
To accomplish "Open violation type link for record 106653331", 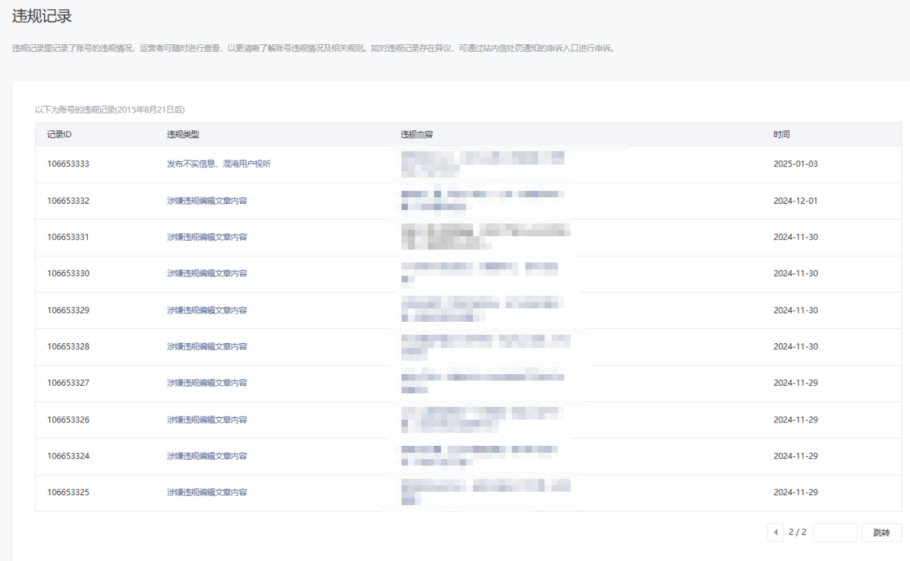I will pyautogui.click(x=207, y=237).
